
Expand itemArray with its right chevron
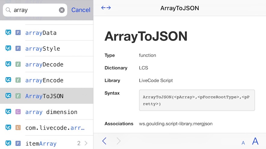tap(86, 143)
